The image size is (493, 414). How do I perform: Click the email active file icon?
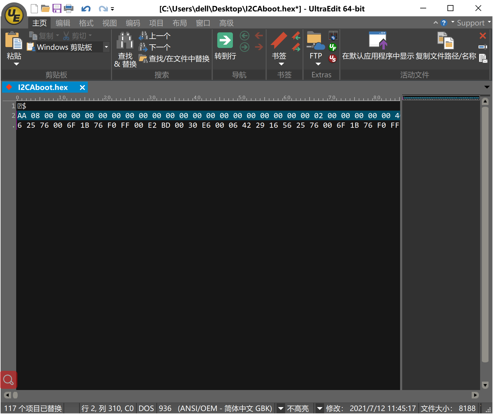483,58
